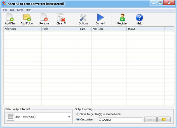Click the Clear All icon
The height and width of the screenshot is (128, 177).
click(x=61, y=17)
